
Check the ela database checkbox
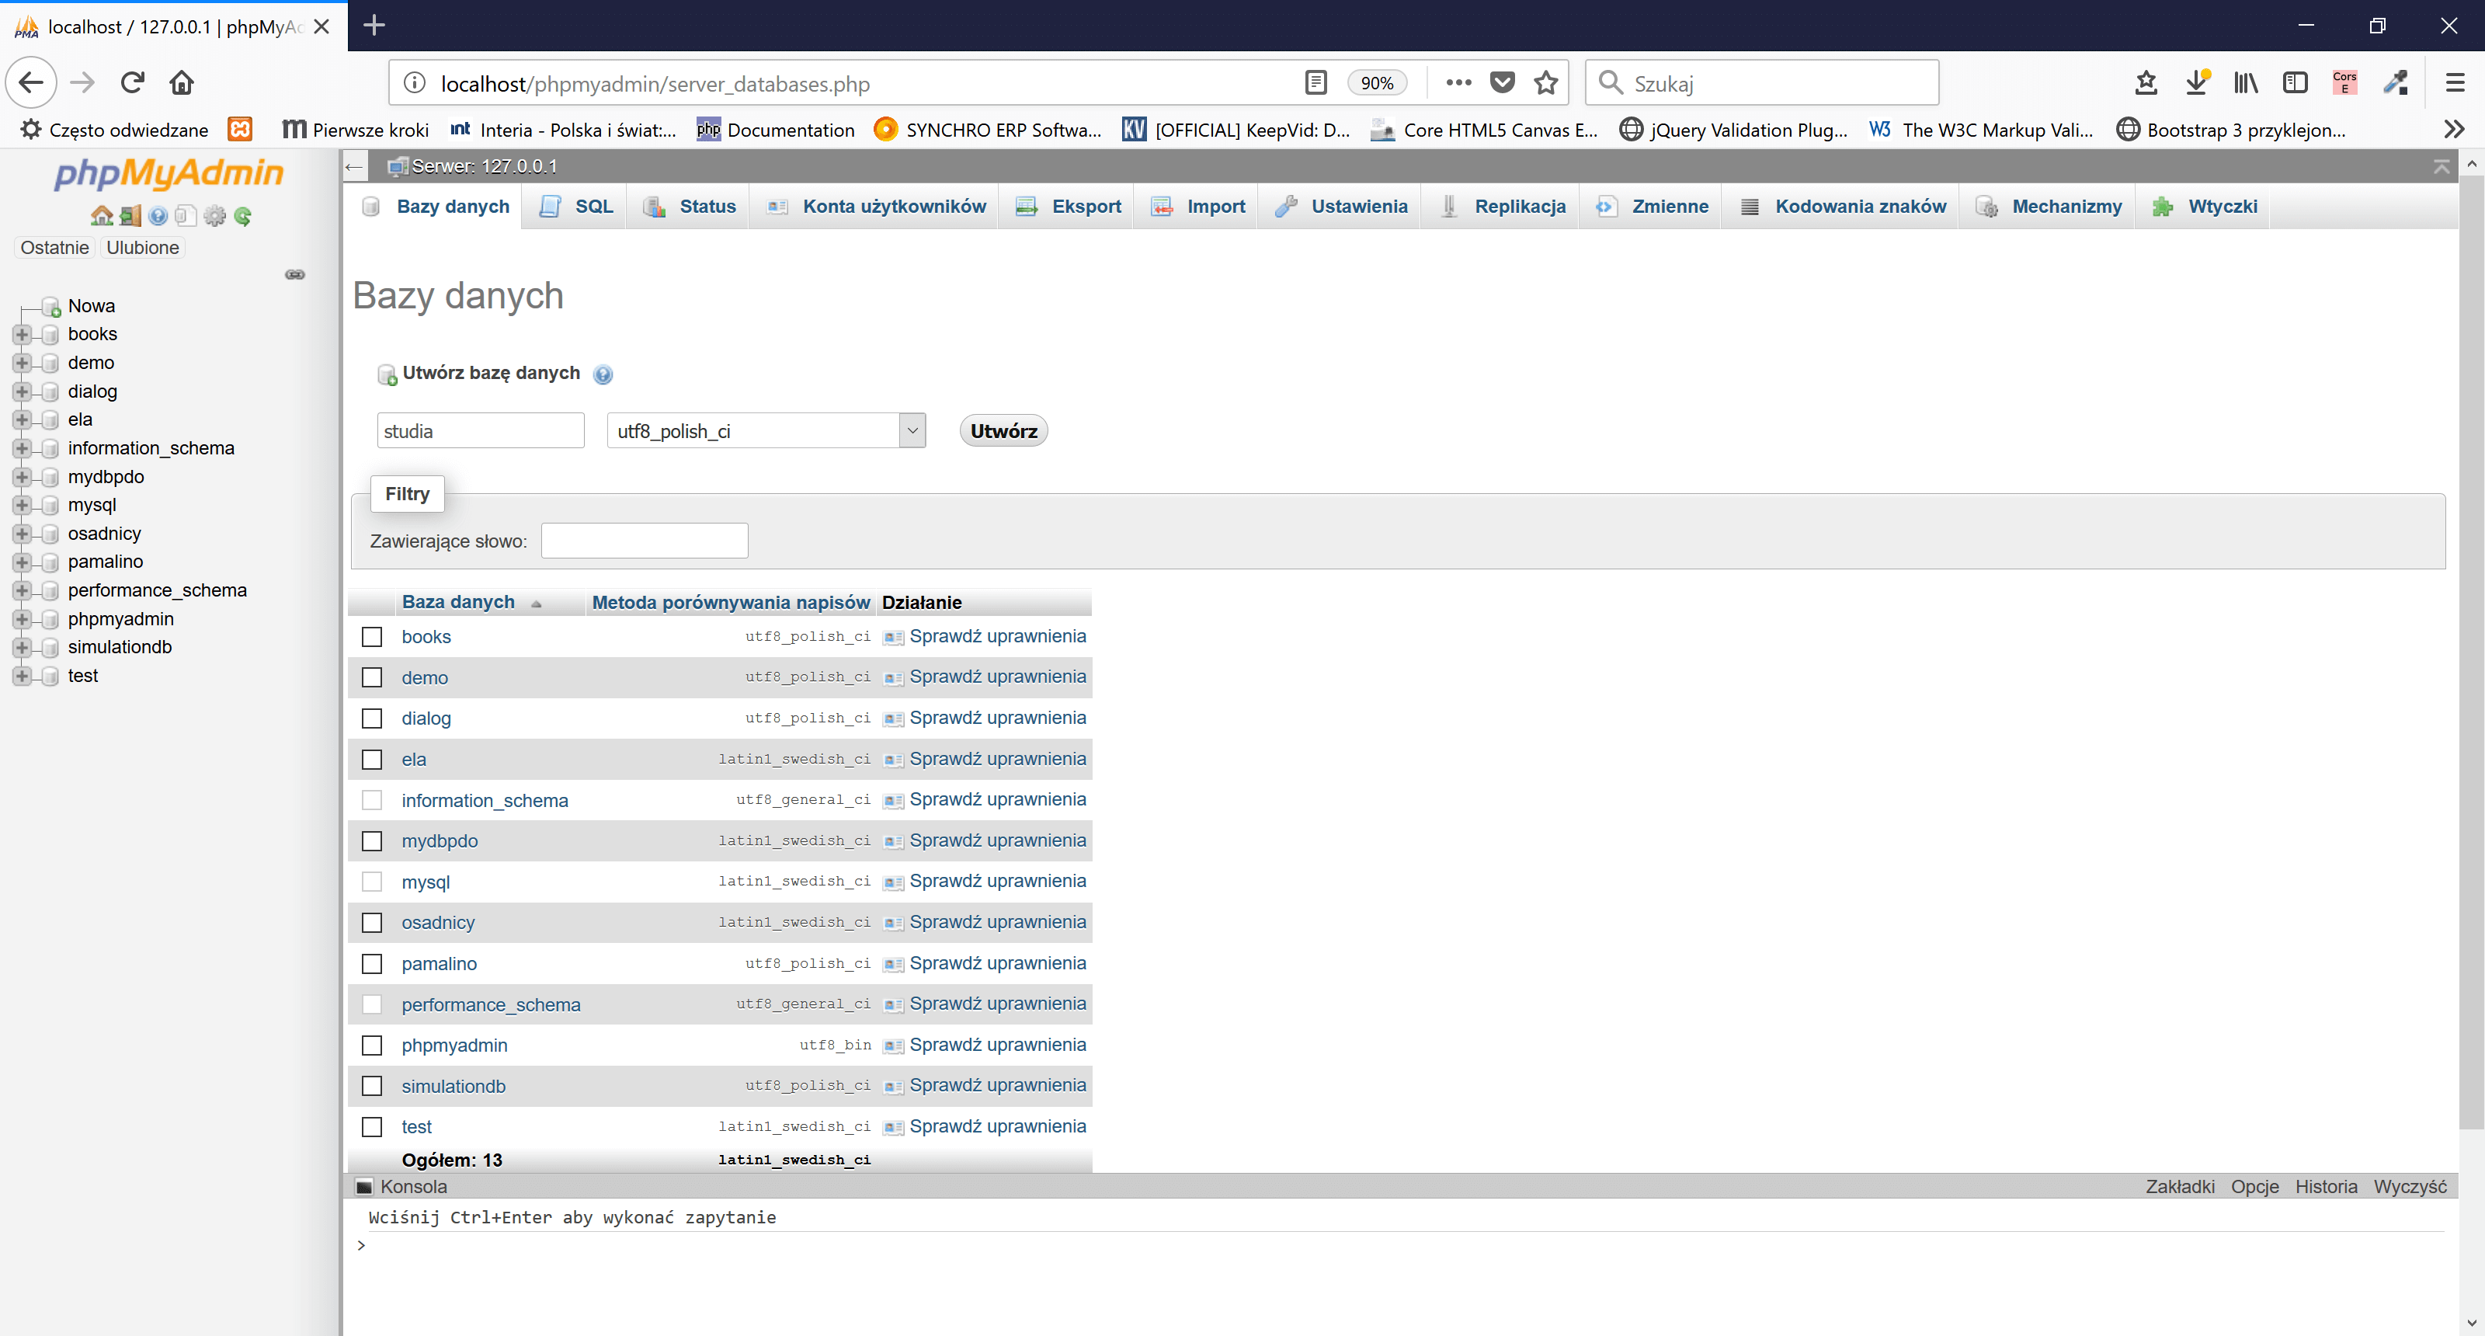[371, 760]
